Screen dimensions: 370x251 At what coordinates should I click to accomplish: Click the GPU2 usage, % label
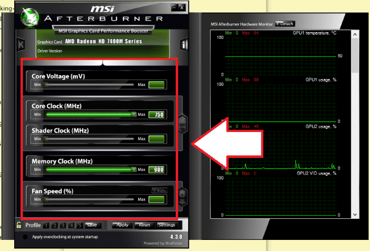tap(321, 126)
